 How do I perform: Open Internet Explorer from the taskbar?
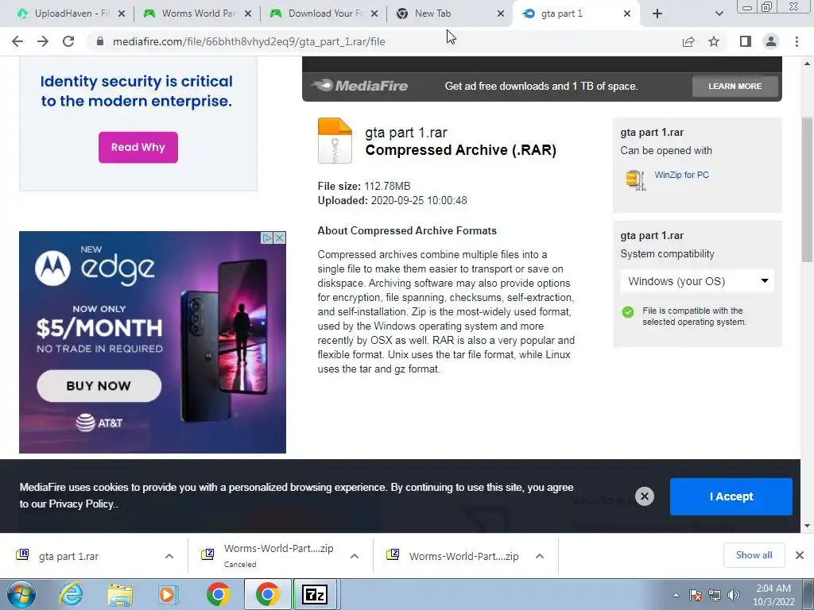(x=71, y=594)
